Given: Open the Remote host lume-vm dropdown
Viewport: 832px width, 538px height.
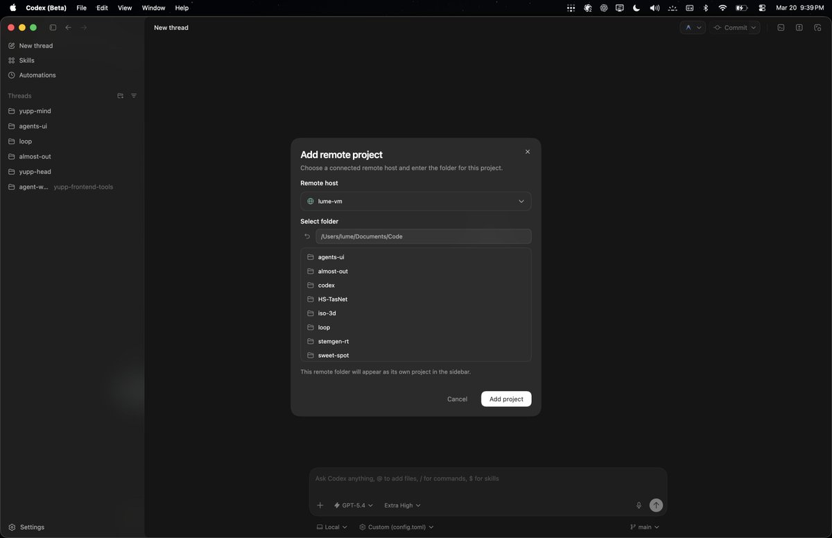Looking at the screenshot, I should 416,201.
